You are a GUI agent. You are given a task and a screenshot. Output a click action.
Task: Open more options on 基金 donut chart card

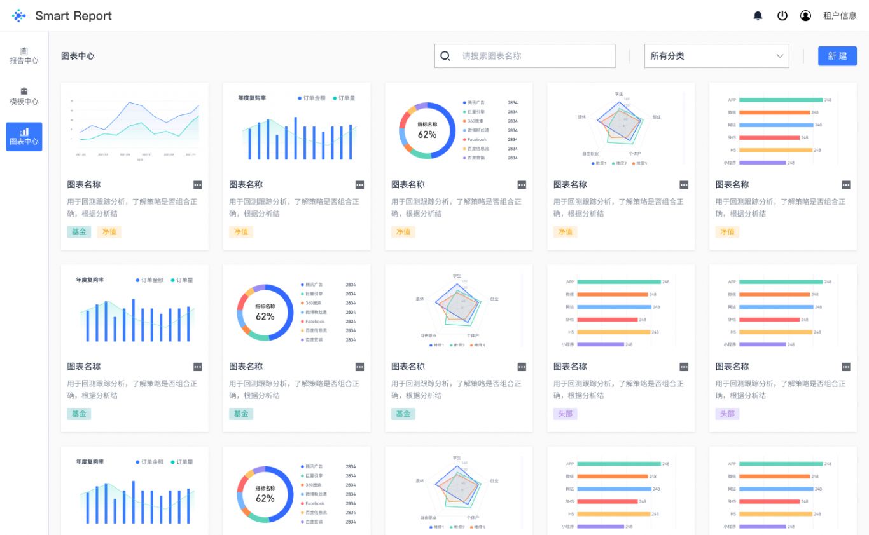(x=360, y=367)
